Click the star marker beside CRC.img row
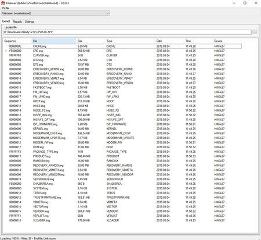This screenshot has height=240, width=261. click(x=6, y=51)
